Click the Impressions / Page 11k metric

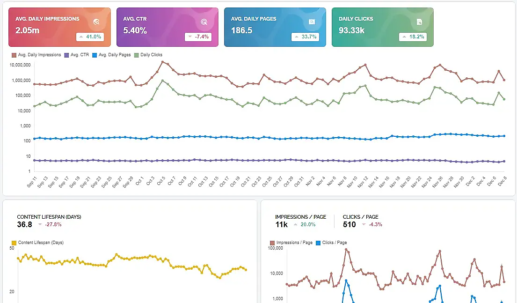pyautogui.click(x=282, y=224)
